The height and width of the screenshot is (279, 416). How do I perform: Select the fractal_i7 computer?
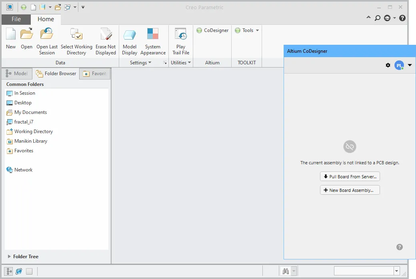click(20, 122)
